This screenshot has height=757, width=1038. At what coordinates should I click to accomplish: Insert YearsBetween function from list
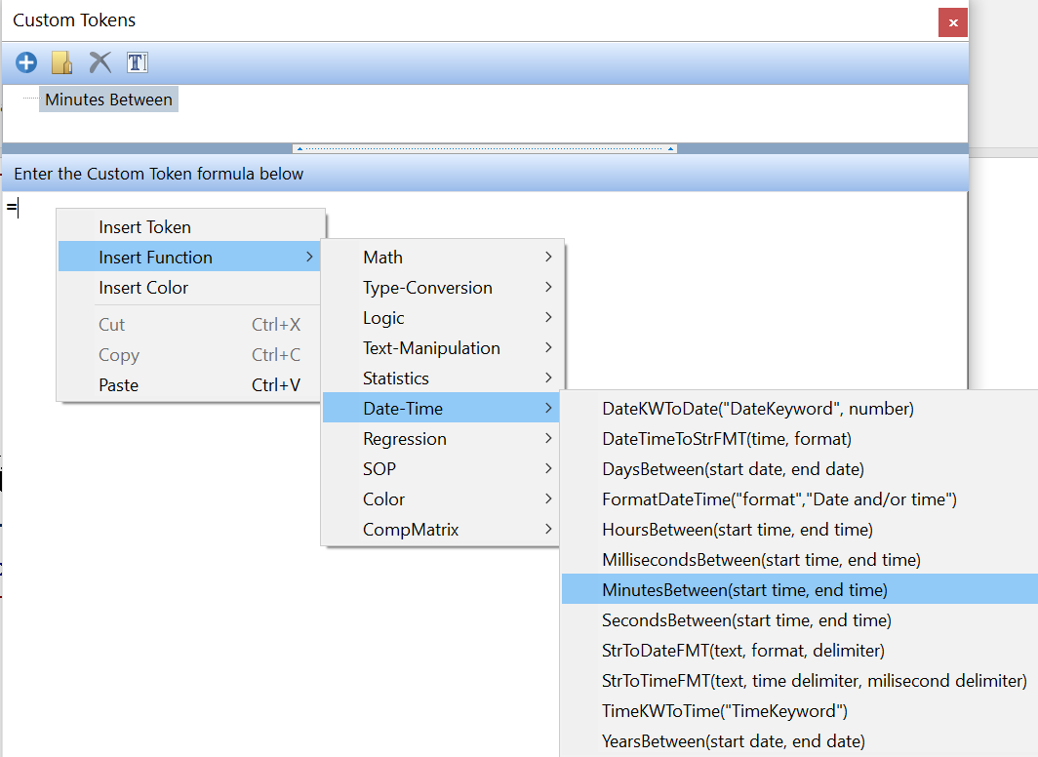click(733, 741)
